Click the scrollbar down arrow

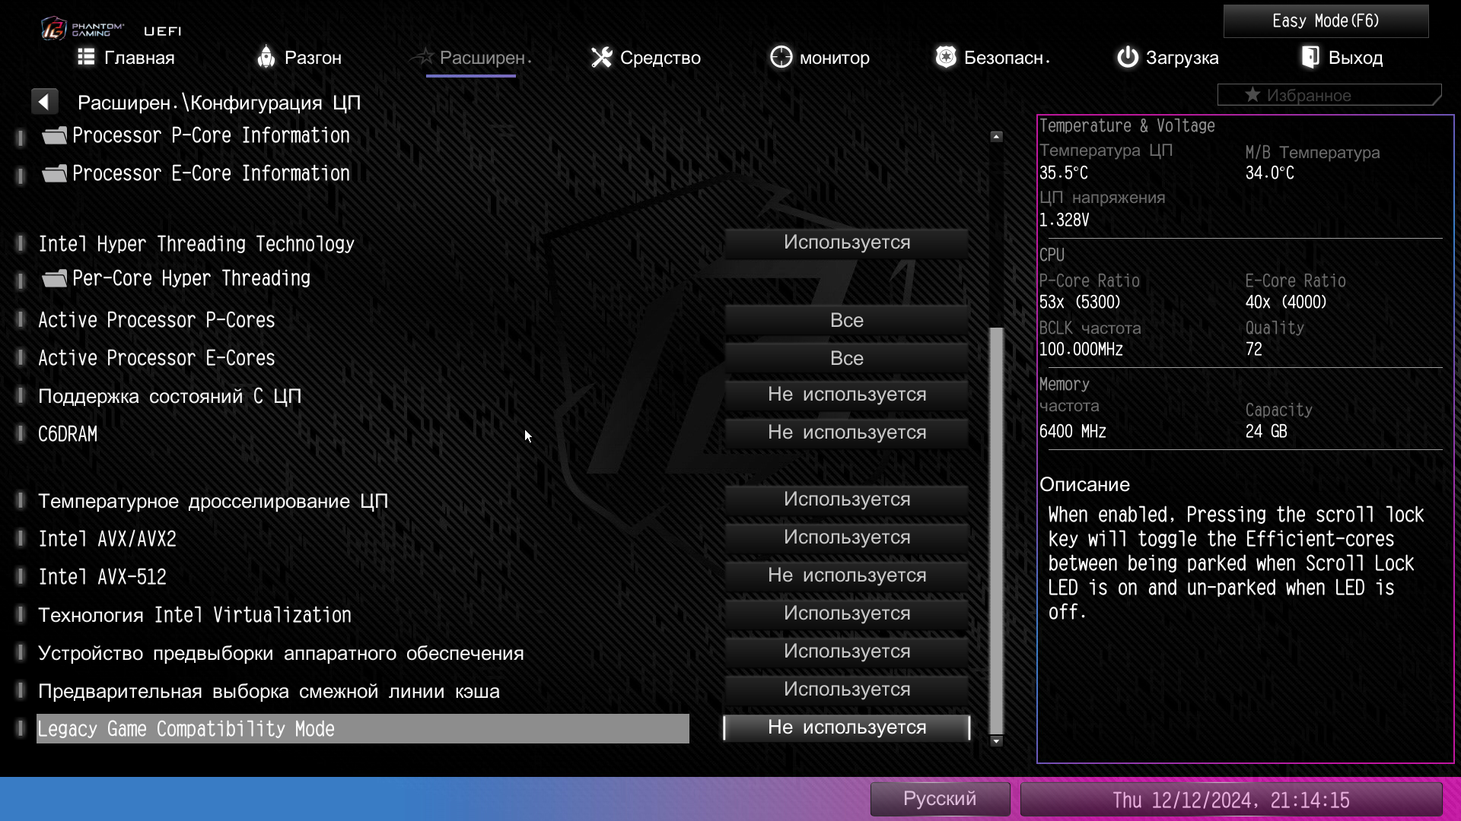coord(996,741)
